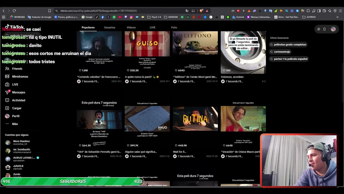Open the VPN shield icon in toolbar
Image resolution: width=344 pixels, height=194 pixels.
click(335, 11)
